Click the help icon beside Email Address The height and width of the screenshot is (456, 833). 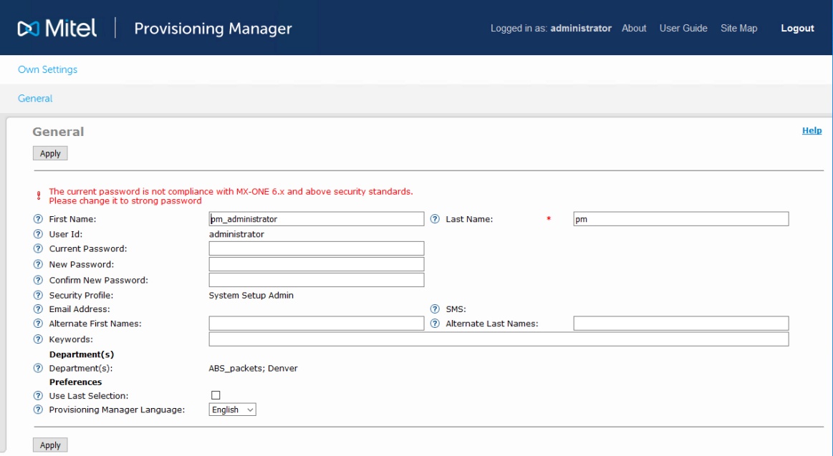[38, 309]
